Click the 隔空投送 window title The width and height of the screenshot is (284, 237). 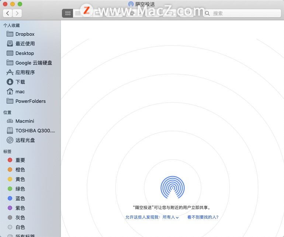(145, 4)
